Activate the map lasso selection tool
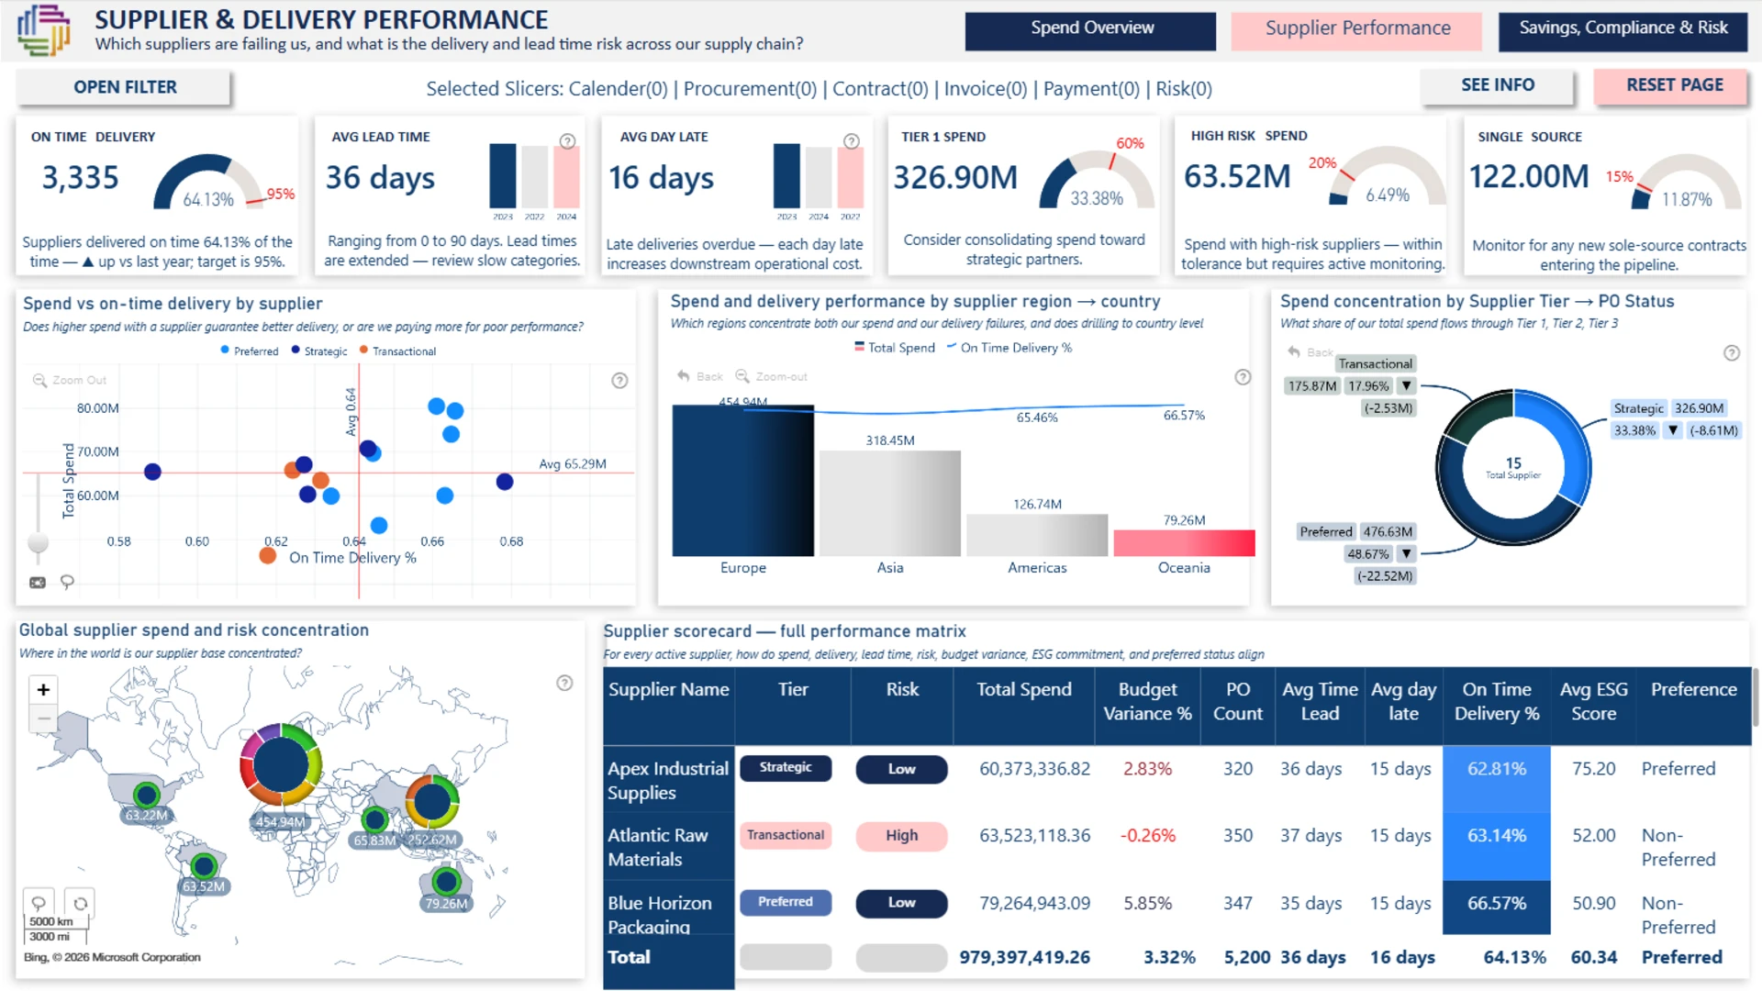Screen dimensions: 1762x991 coord(39,904)
